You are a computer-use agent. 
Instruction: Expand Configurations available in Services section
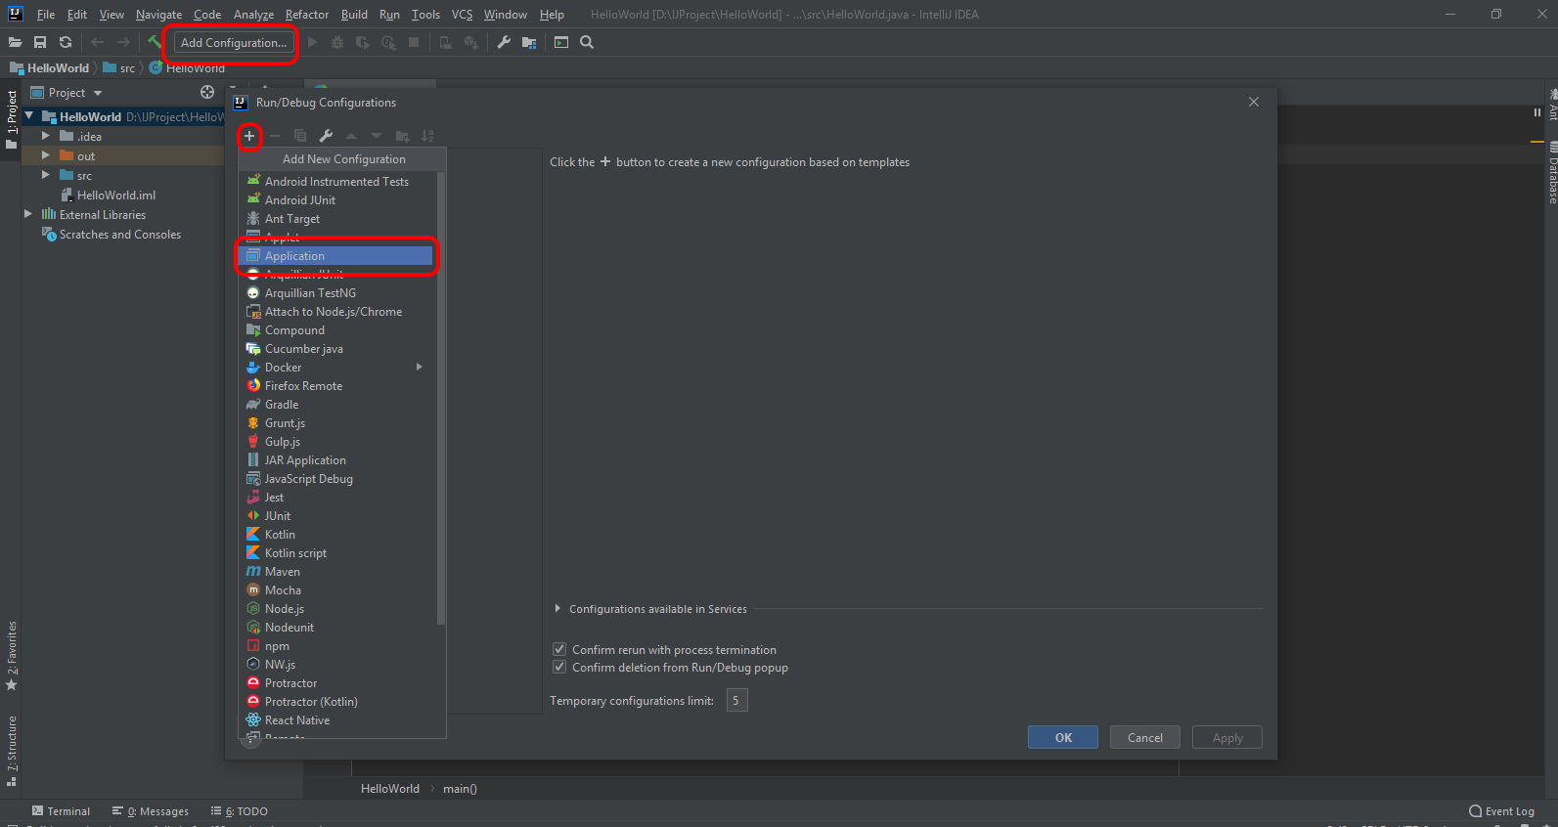pos(557,608)
